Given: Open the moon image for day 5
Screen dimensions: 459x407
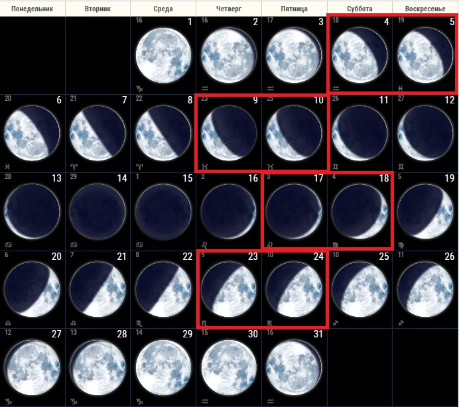Looking at the screenshot, I should [x=425, y=55].
